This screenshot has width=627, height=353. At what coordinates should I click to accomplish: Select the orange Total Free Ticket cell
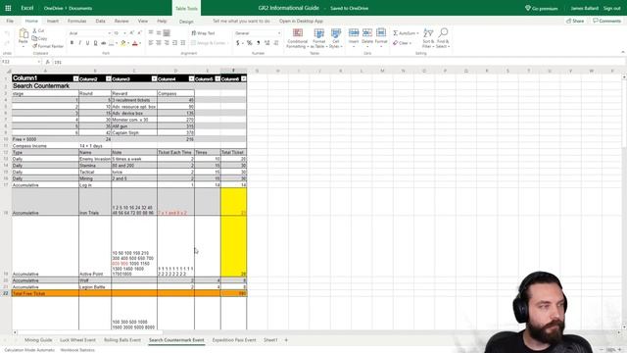[x=45, y=293]
